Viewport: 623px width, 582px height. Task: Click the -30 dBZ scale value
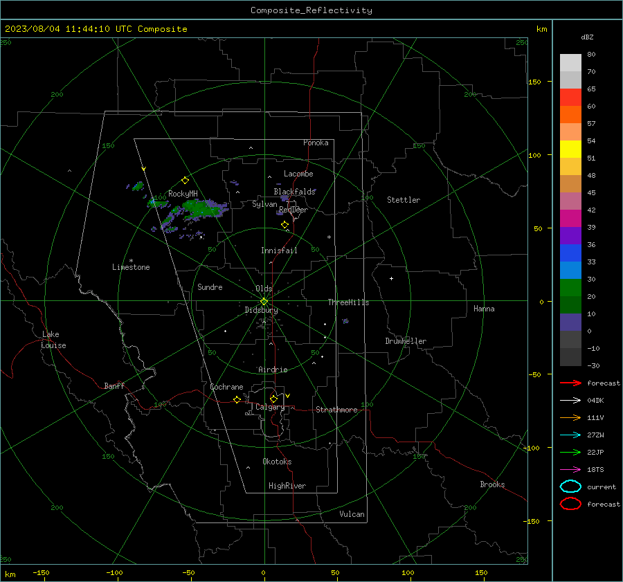point(594,365)
